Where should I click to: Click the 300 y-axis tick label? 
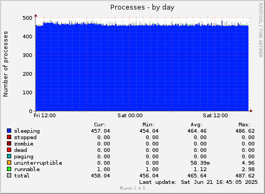[27, 55]
